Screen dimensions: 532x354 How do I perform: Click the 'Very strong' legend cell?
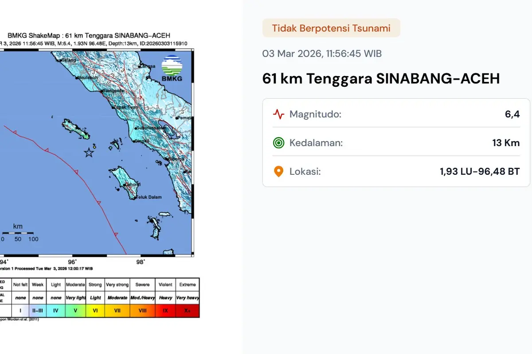117,285
